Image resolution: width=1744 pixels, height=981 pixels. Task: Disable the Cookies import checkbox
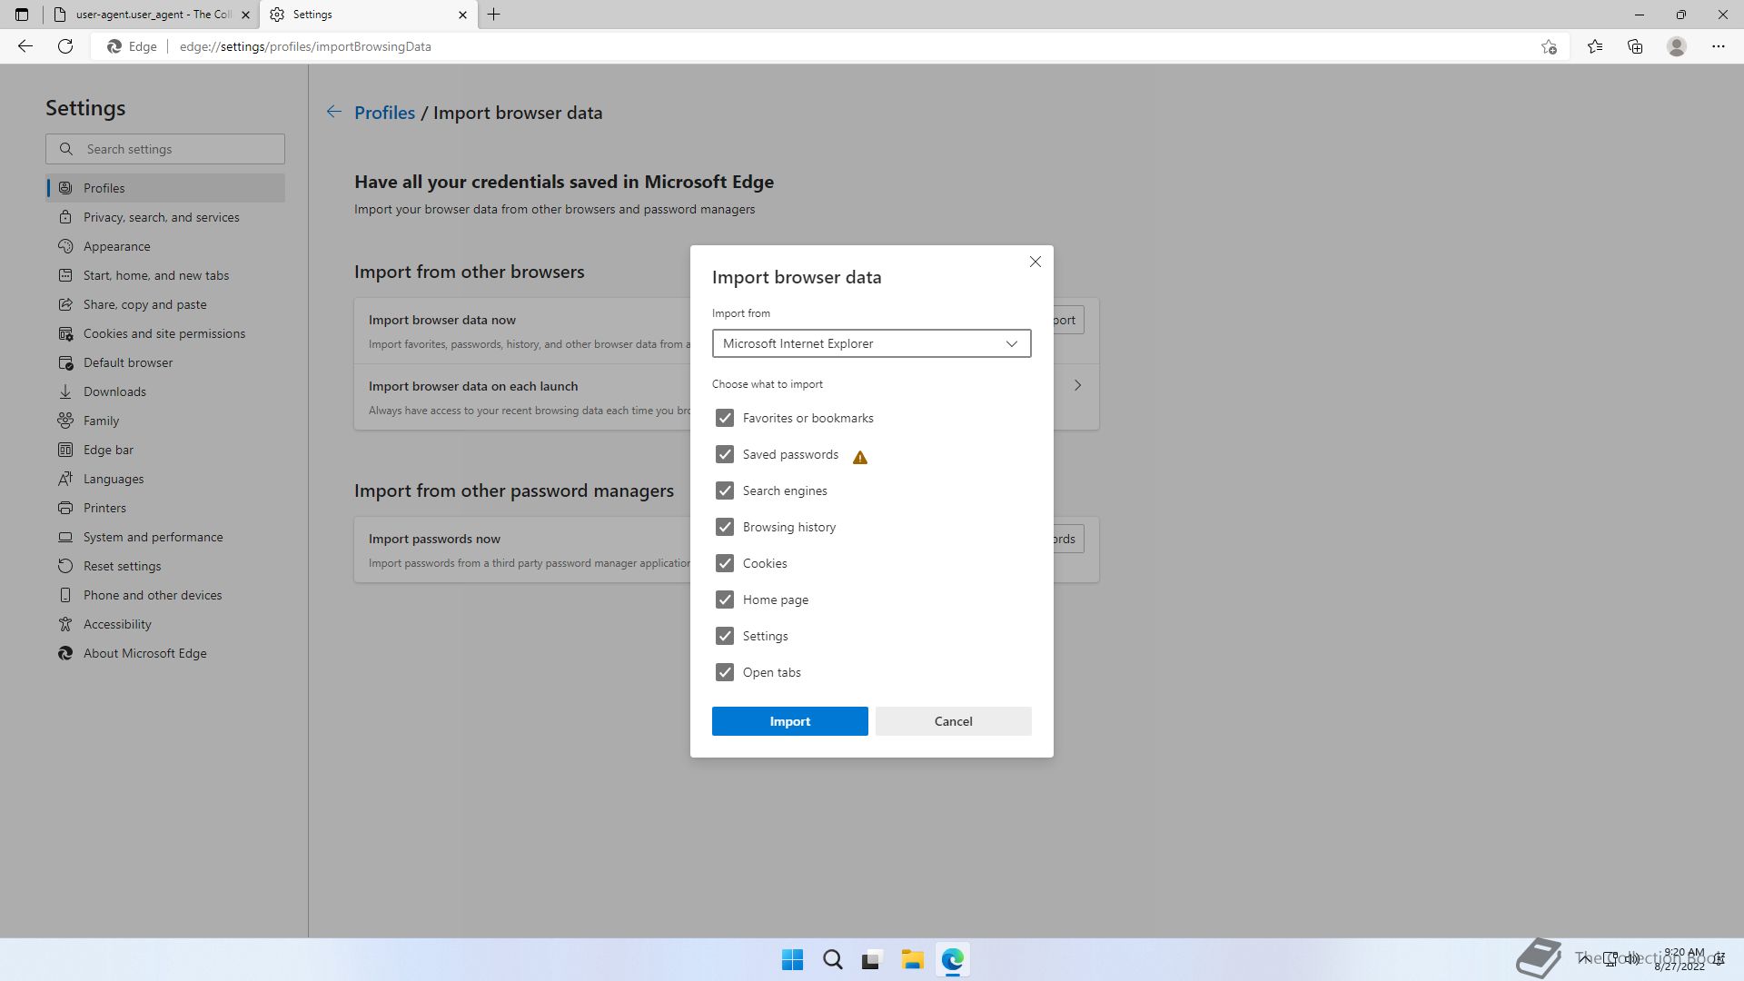click(725, 563)
